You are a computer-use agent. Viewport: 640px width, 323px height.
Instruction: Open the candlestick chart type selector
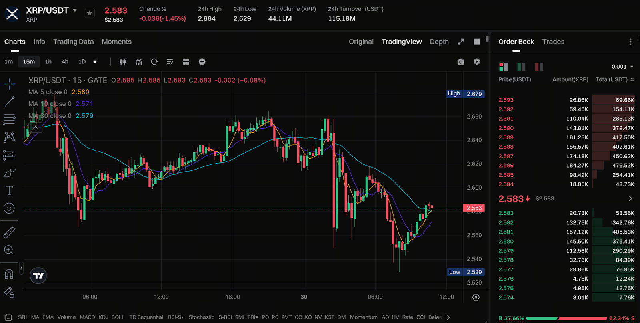click(x=123, y=62)
